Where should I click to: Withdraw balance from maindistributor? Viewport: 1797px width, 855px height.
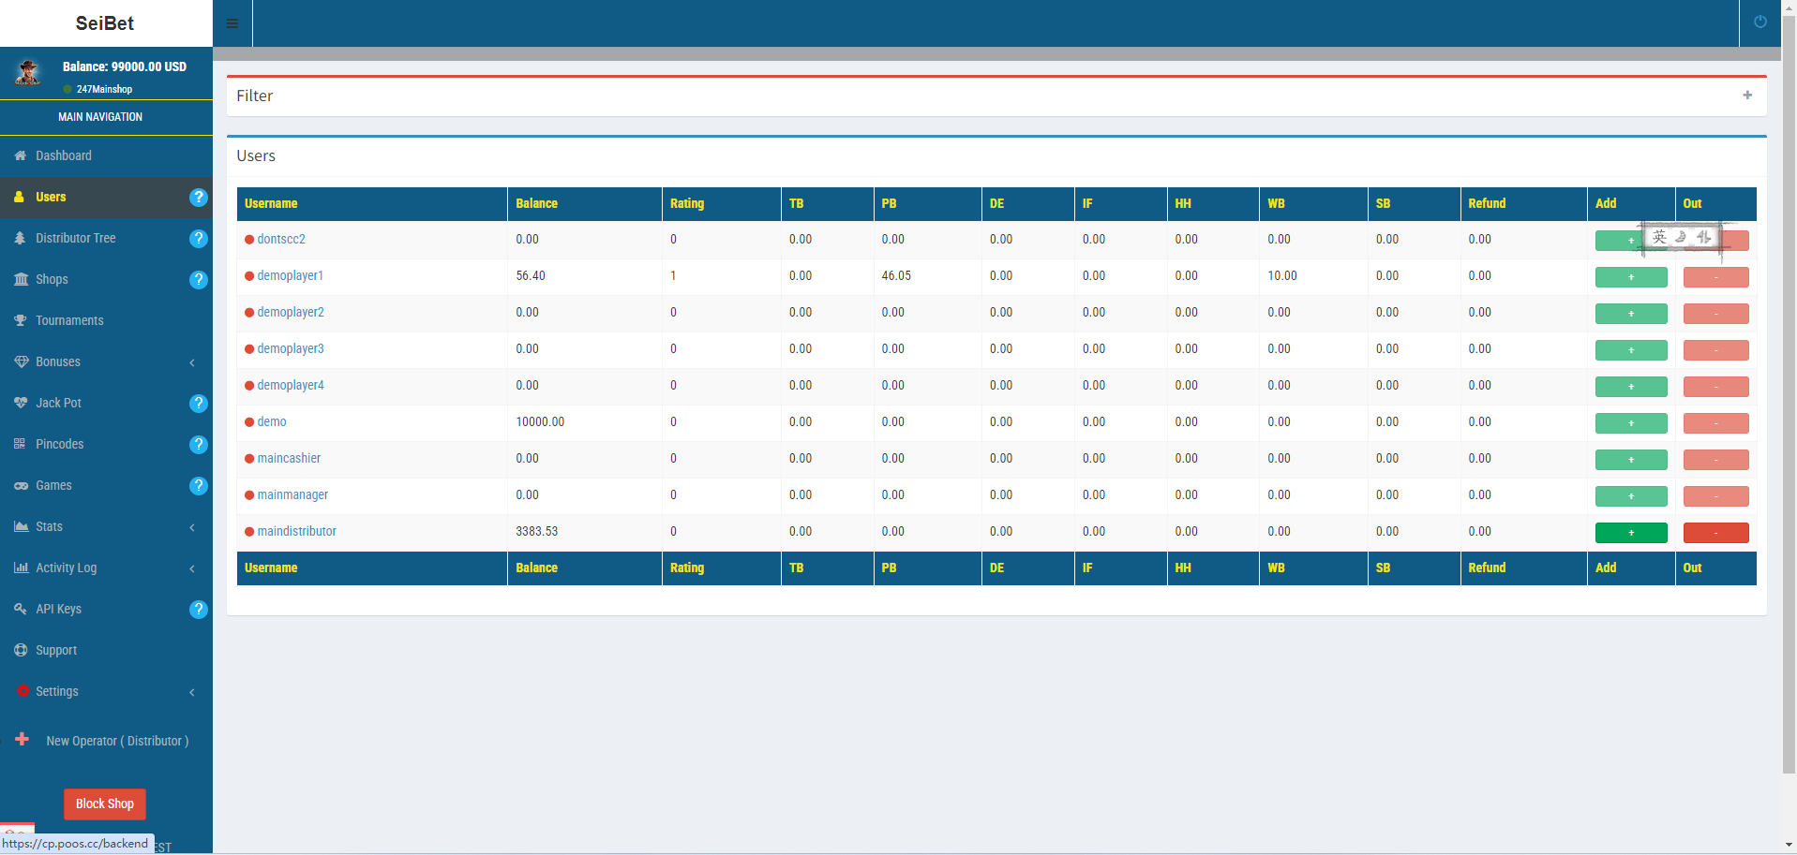click(x=1716, y=533)
